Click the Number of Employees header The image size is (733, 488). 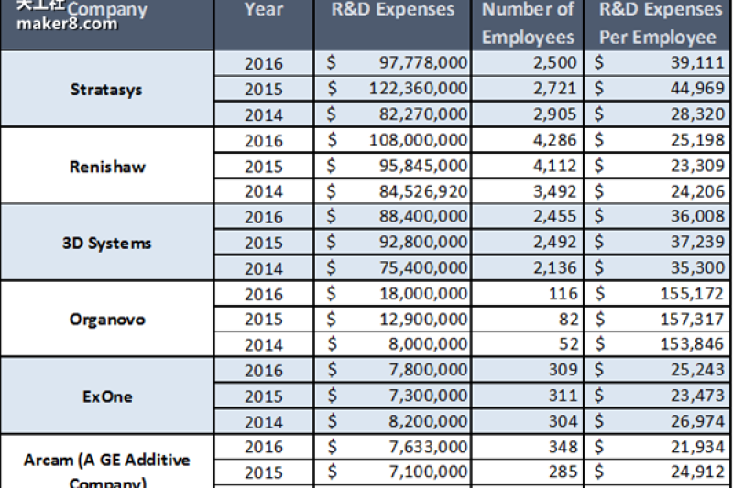(528, 24)
